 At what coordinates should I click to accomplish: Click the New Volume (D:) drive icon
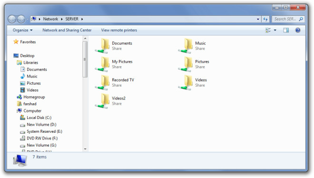[23, 125]
